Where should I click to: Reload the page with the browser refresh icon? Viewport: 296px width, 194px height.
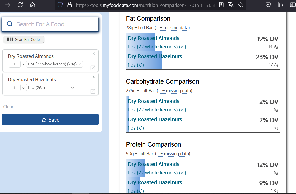(x=20, y=5)
